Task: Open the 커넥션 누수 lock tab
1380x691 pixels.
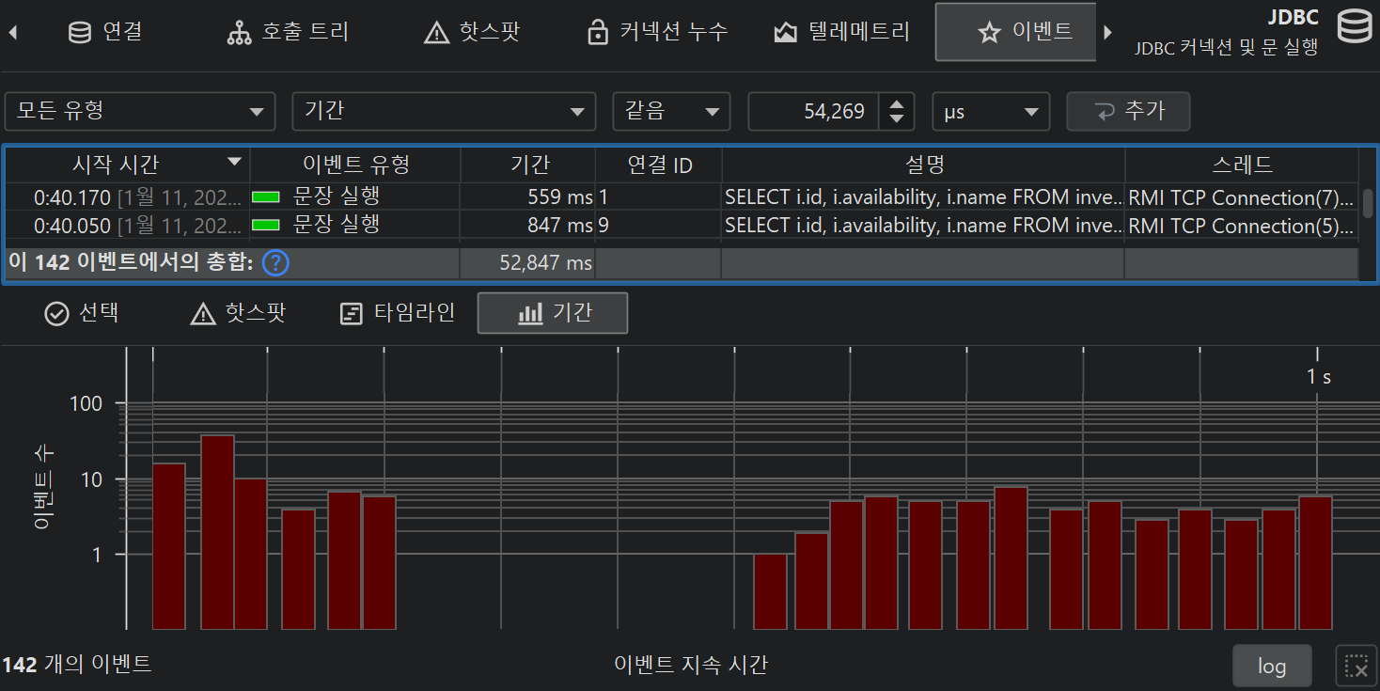Action: click(x=657, y=32)
